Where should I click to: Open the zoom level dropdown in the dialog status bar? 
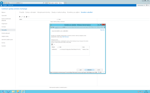tap(103, 73)
